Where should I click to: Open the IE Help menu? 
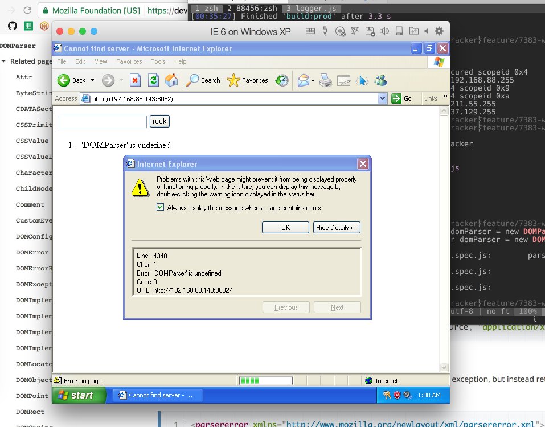(180, 61)
